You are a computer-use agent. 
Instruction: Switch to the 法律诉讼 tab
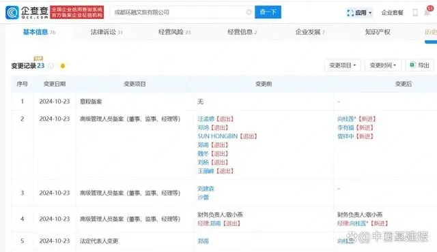pos(107,32)
